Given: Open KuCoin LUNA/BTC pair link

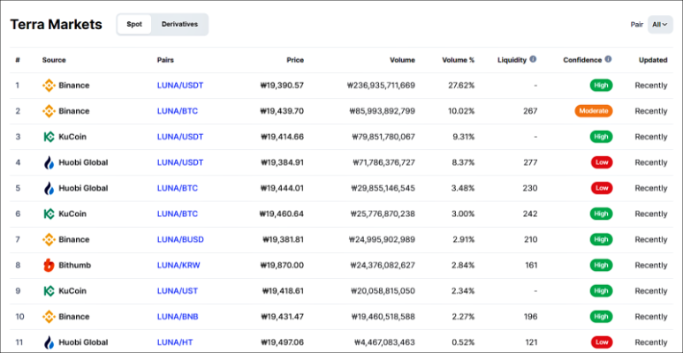Looking at the screenshot, I should click(x=178, y=214).
